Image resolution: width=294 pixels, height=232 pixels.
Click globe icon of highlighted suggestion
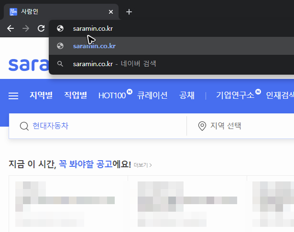click(x=60, y=46)
